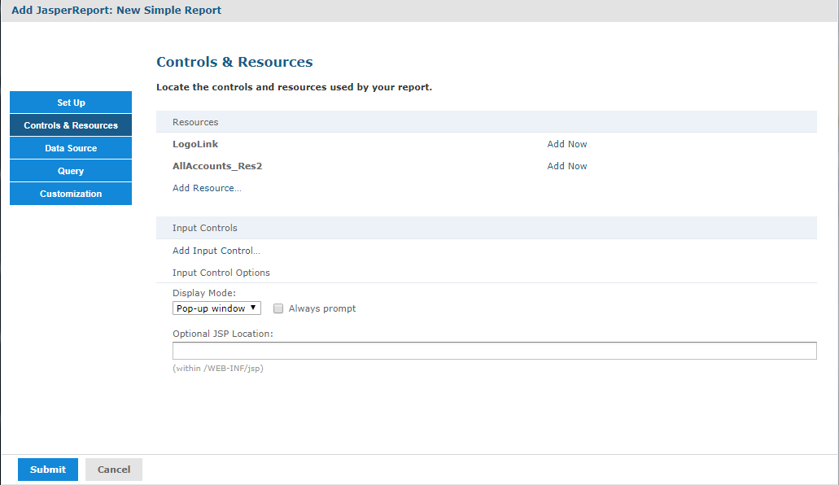Click Add Now for LogoLink
Image resolution: width=839 pixels, height=485 pixels.
[x=566, y=144]
